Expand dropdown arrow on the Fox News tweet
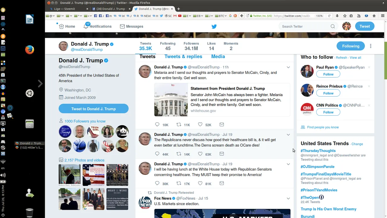This screenshot has width=387, height=218. 288,199
